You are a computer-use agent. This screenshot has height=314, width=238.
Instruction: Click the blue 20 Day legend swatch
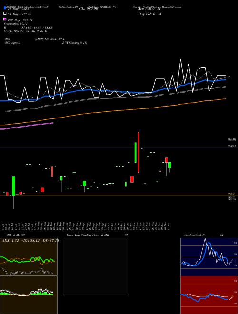(x=5, y=8)
